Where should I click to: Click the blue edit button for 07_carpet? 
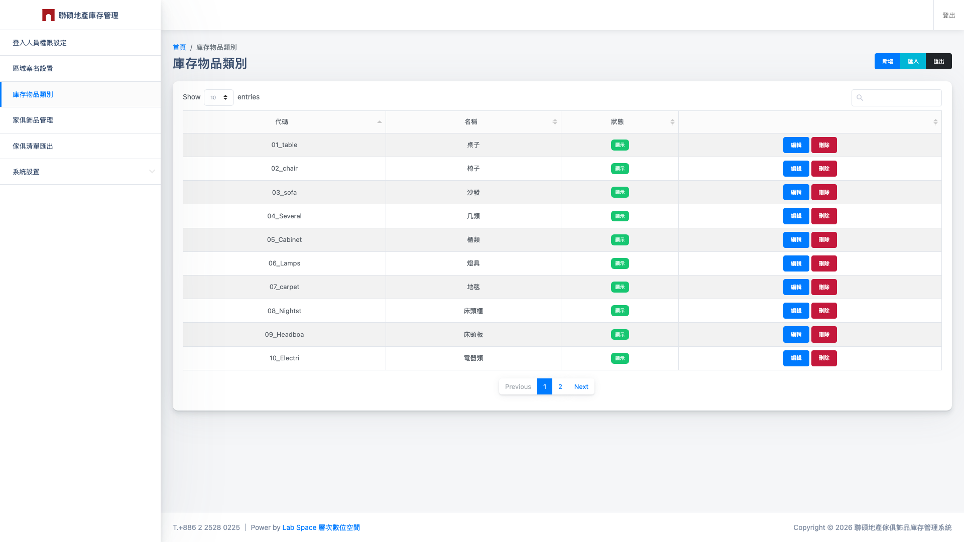point(796,287)
